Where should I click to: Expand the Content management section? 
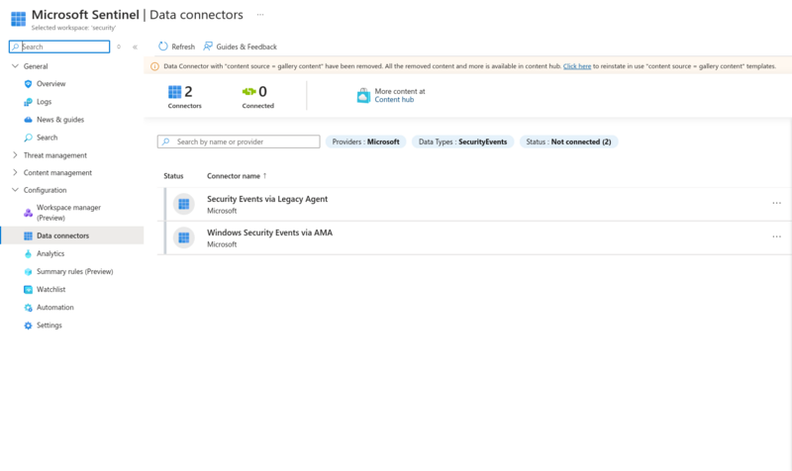(15, 172)
